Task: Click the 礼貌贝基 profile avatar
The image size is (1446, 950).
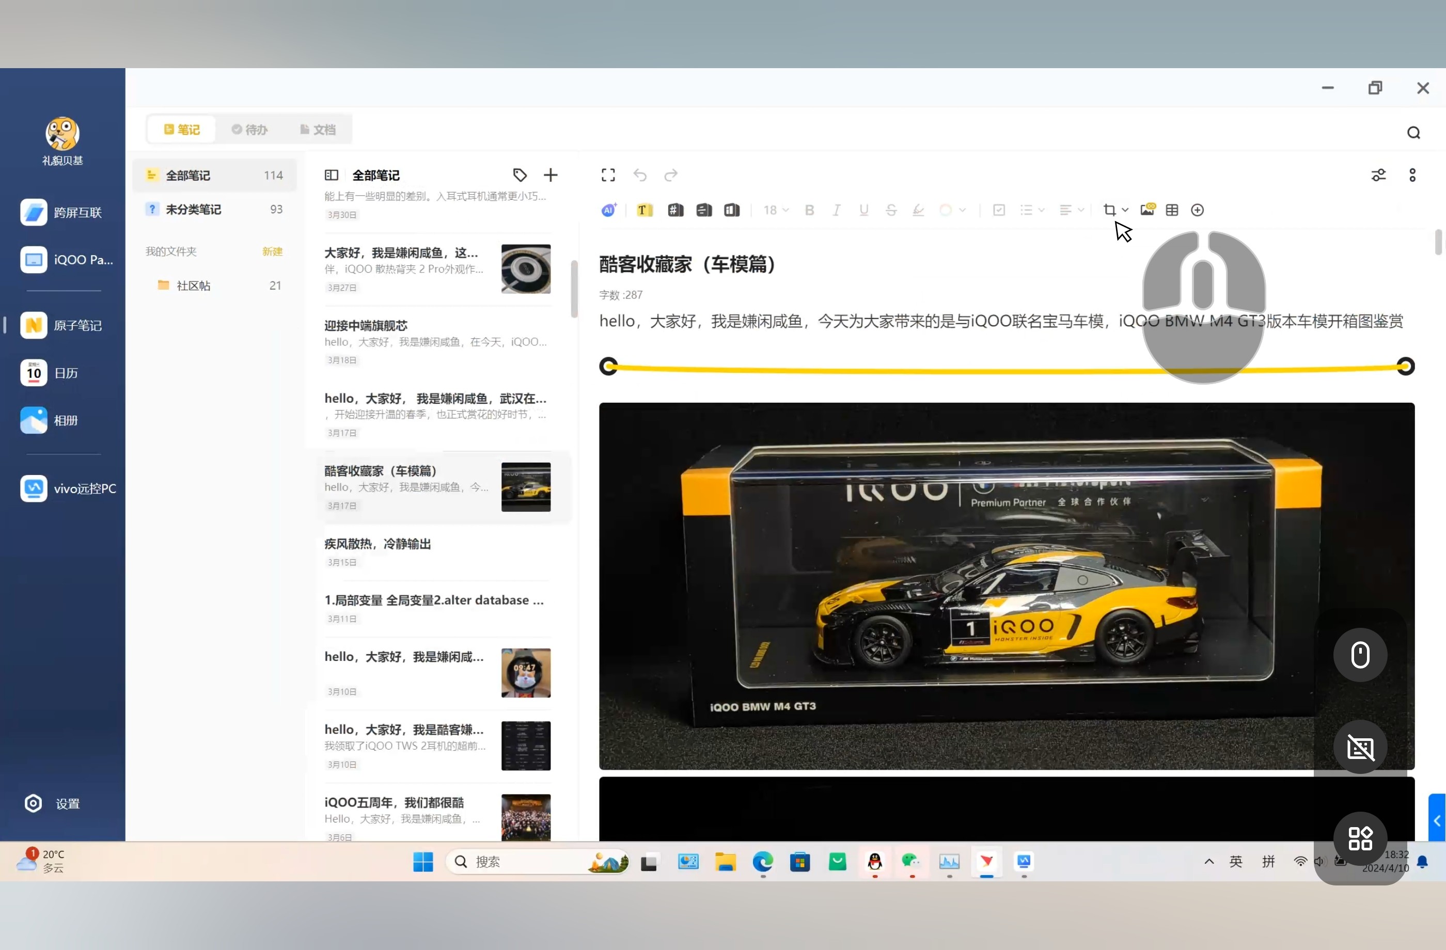Action: tap(62, 134)
